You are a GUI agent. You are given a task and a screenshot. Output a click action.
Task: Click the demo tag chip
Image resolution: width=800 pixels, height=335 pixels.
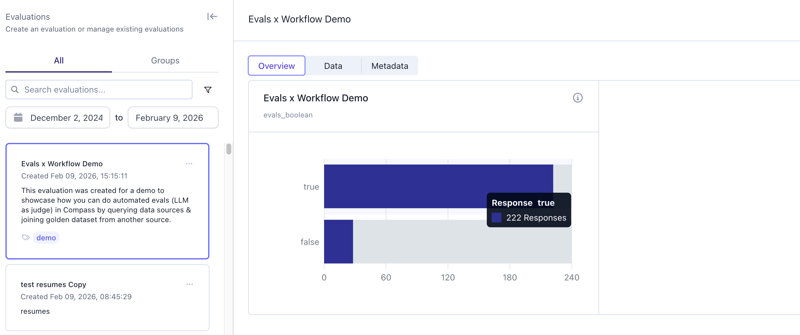[46, 238]
